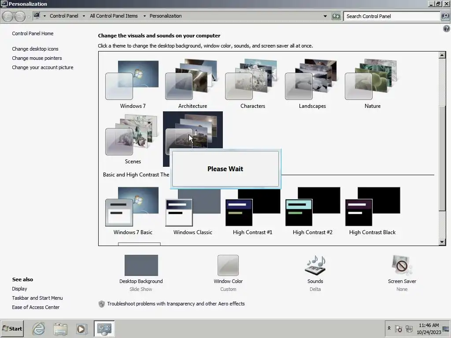Click the themes list scrollbar thumb
451x338 pixels.
coord(442,158)
